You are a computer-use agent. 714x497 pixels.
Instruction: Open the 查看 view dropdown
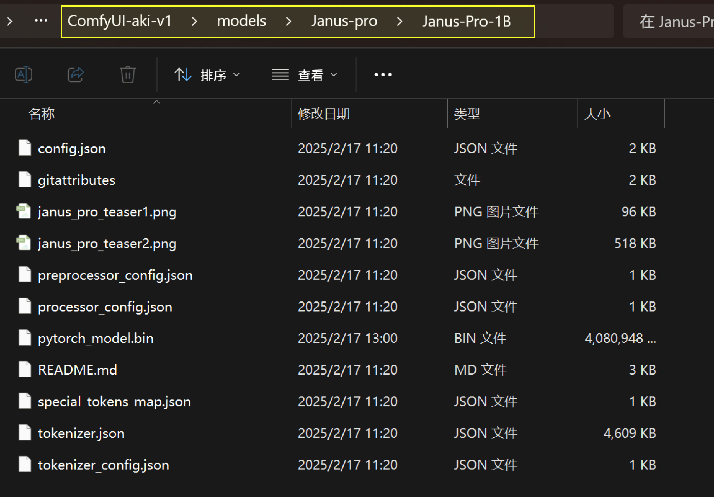point(304,75)
